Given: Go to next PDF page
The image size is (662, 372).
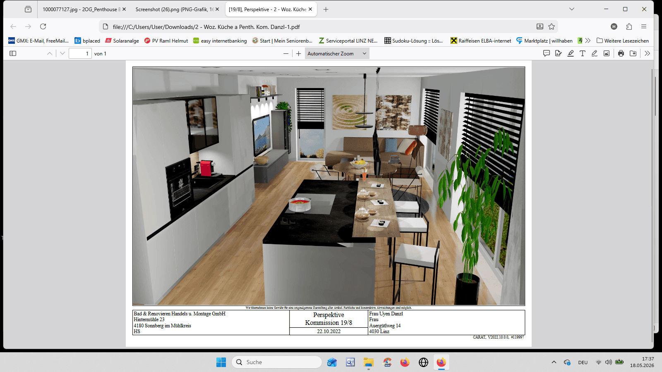Looking at the screenshot, I should [x=62, y=53].
